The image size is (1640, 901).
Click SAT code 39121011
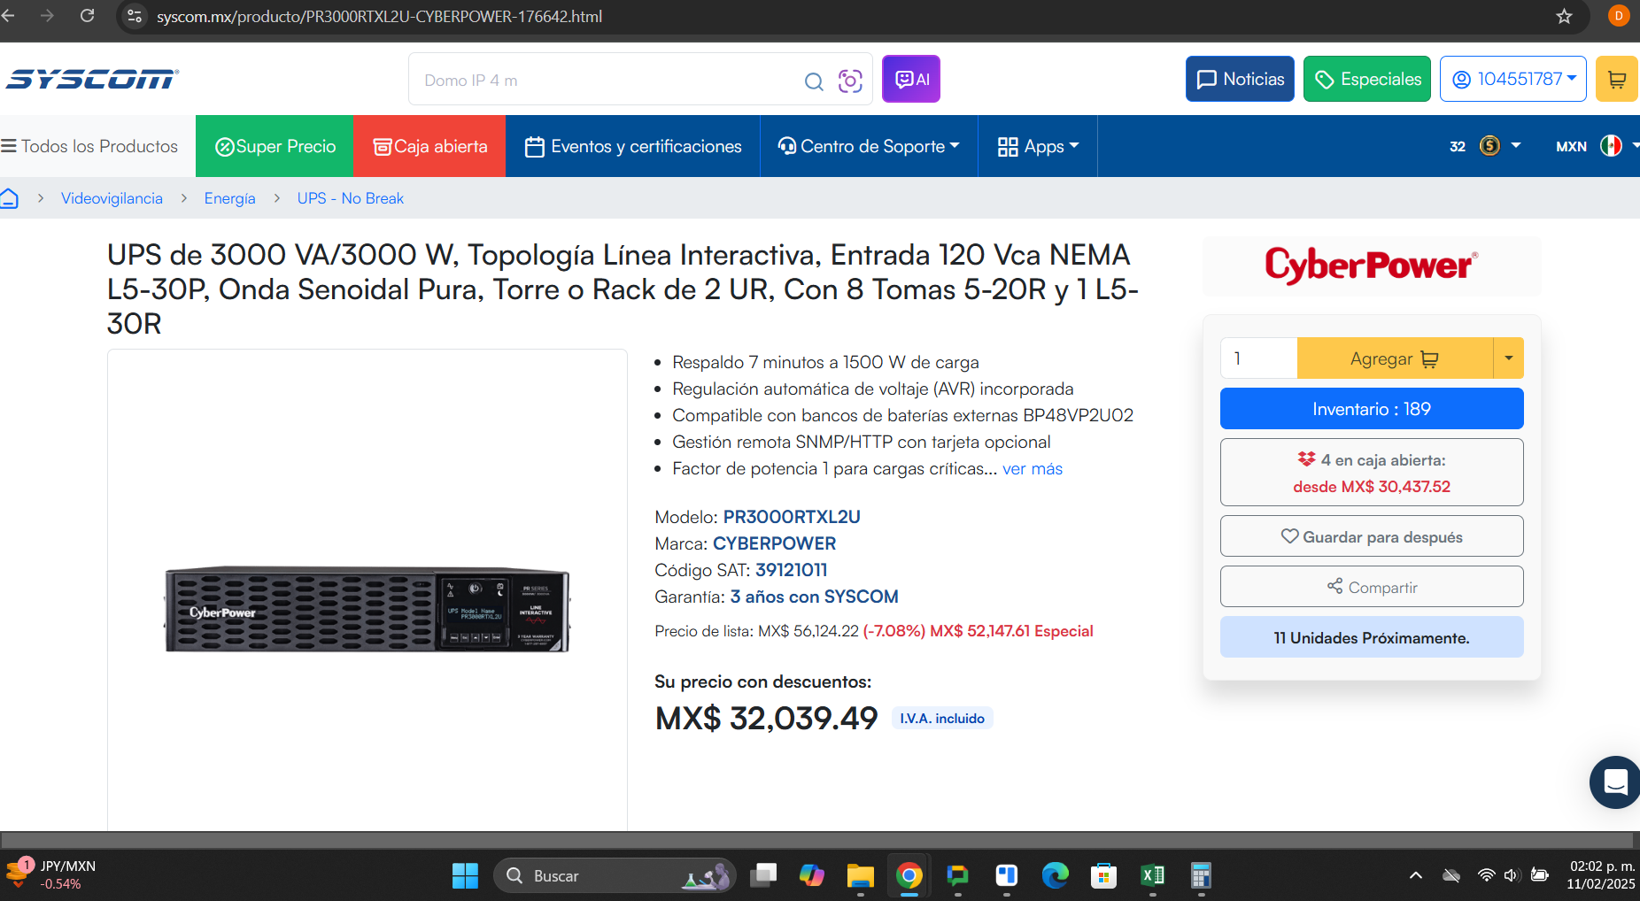coord(791,570)
